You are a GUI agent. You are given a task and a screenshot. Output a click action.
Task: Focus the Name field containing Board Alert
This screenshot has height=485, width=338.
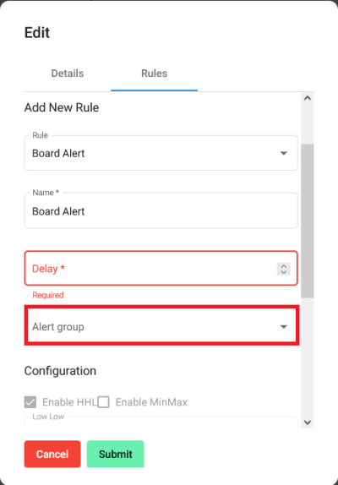point(161,211)
